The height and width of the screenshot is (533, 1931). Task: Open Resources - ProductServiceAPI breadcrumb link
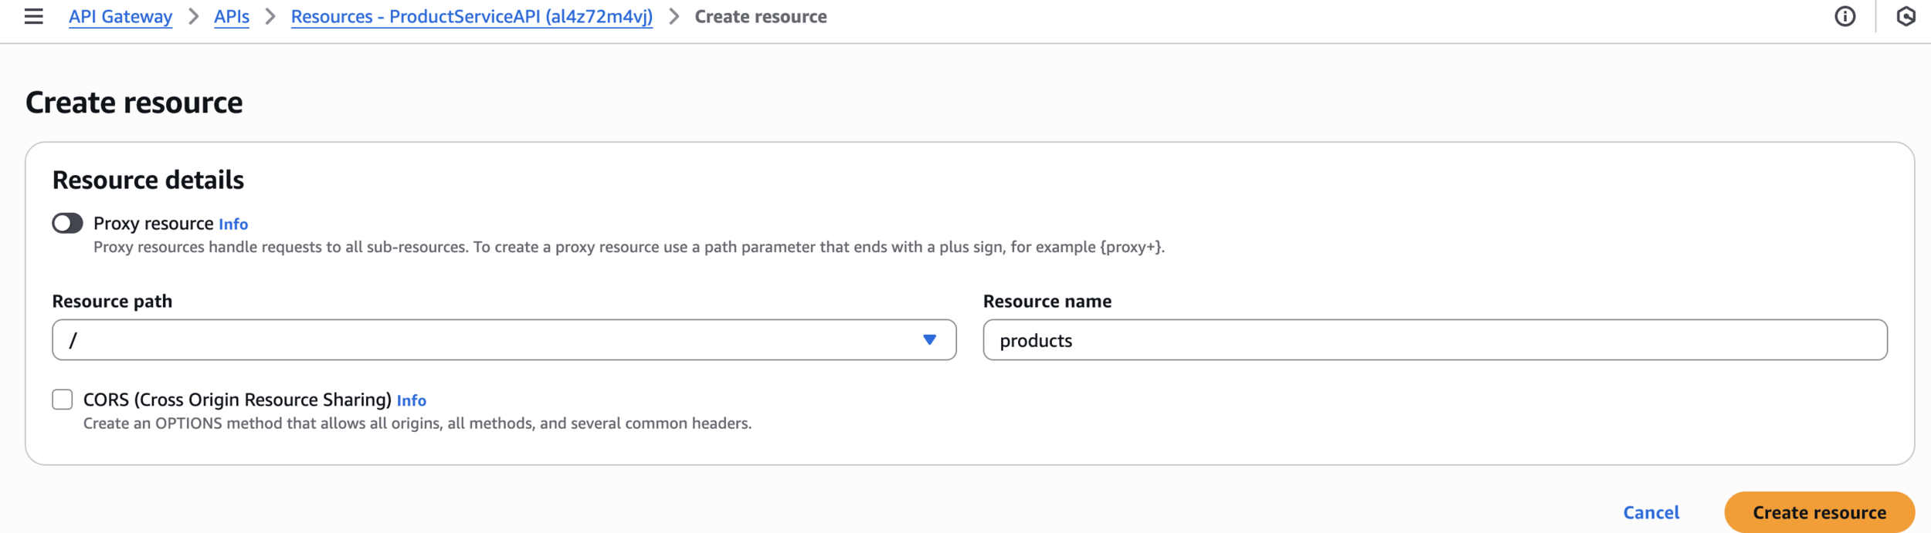coord(472,16)
